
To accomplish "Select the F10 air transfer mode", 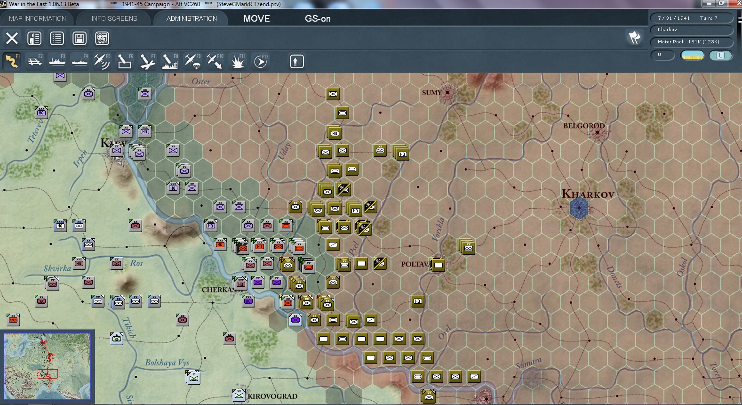I will click(215, 61).
